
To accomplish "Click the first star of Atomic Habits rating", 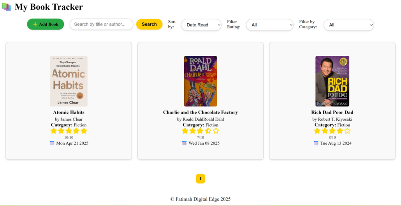I will (x=54, y=131).
